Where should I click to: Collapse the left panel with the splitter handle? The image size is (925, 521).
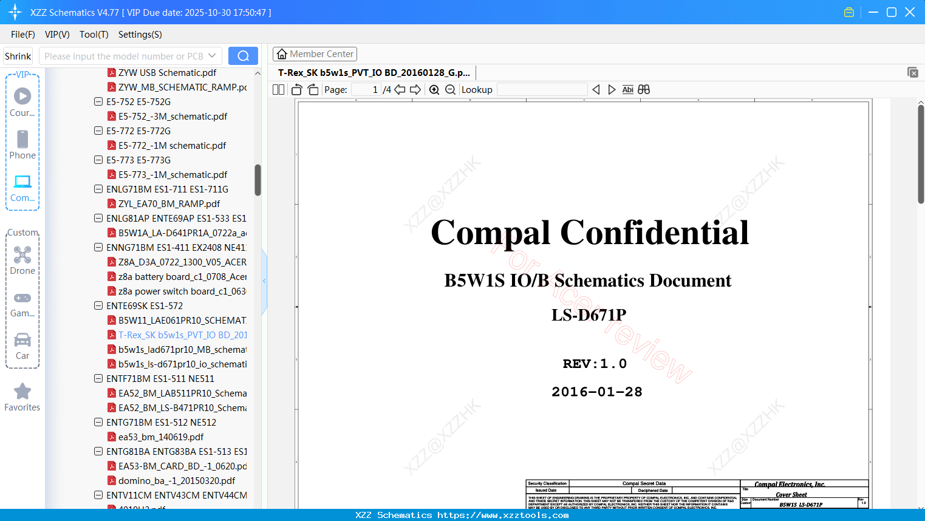[x=264, y=281]
